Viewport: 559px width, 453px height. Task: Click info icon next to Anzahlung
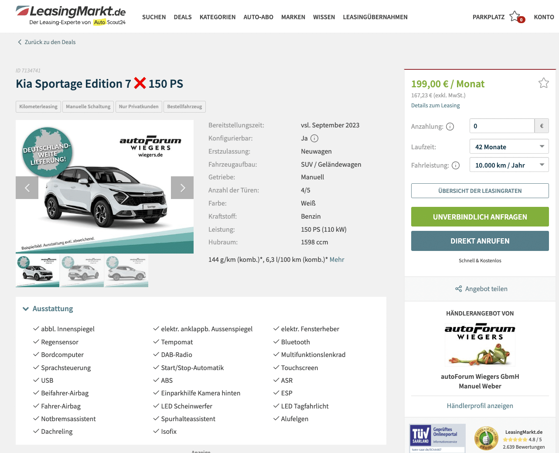450,127
